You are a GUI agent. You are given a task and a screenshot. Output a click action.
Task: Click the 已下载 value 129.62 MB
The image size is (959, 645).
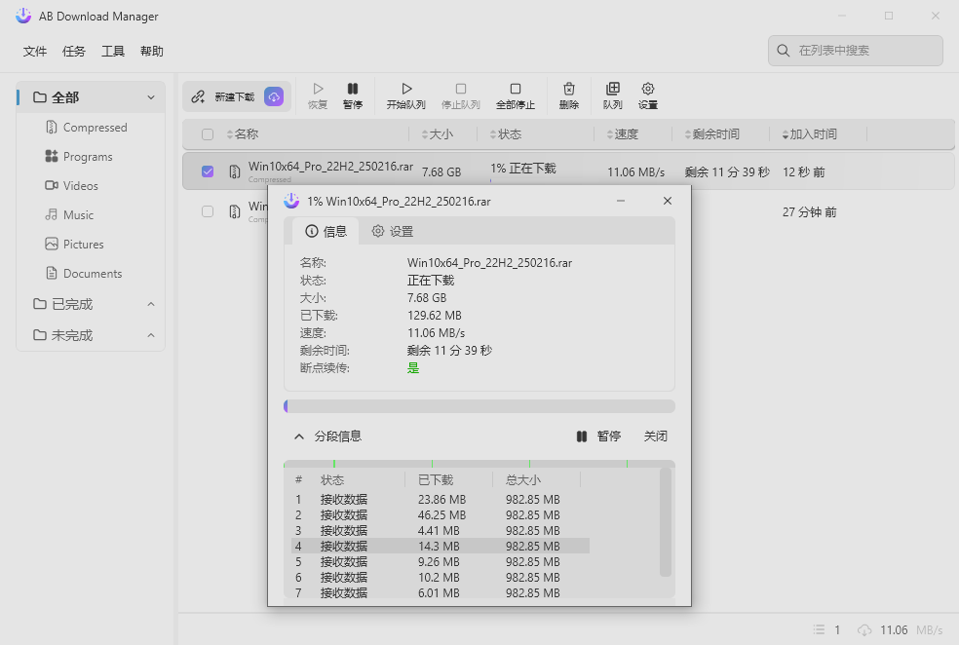435,316
